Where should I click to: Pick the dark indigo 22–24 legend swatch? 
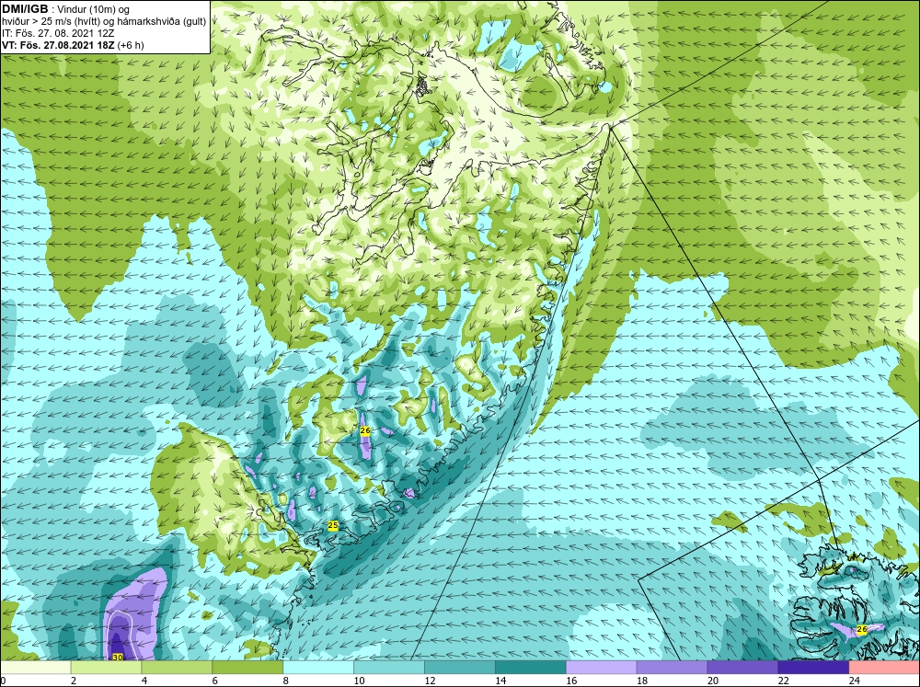coord(813,668)
